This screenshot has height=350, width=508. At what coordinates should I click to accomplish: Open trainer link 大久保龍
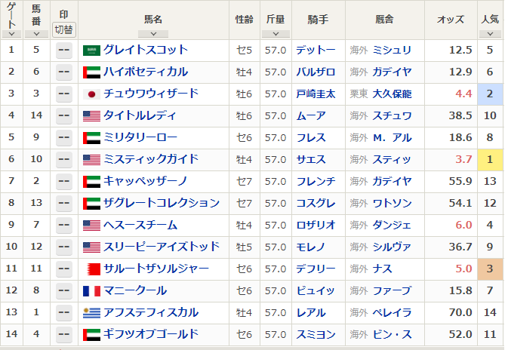[392, 94]
